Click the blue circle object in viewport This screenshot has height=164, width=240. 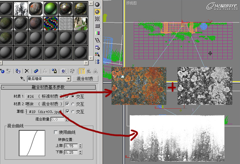pos(204,26)
